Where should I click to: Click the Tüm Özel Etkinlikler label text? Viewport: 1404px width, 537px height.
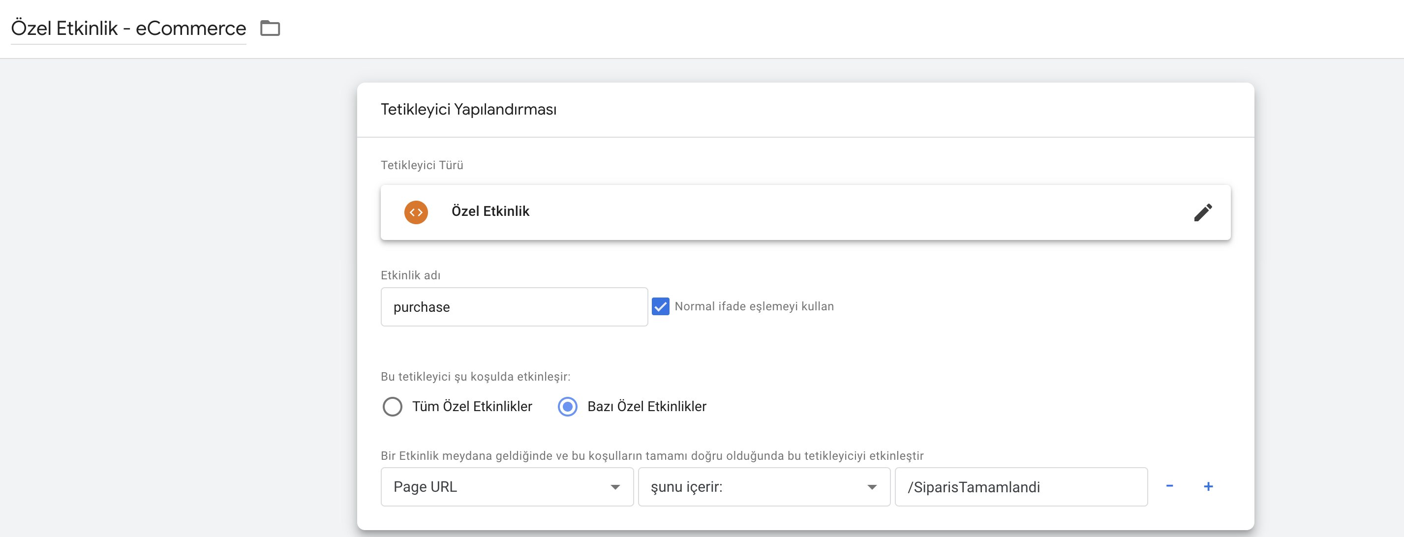click(x=471, y=406)
